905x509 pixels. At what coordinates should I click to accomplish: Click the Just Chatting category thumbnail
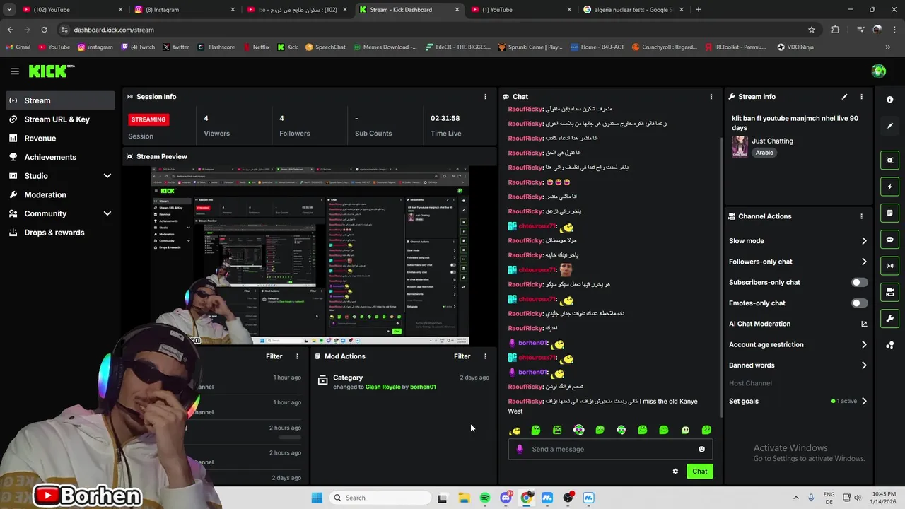coord(740,146)
